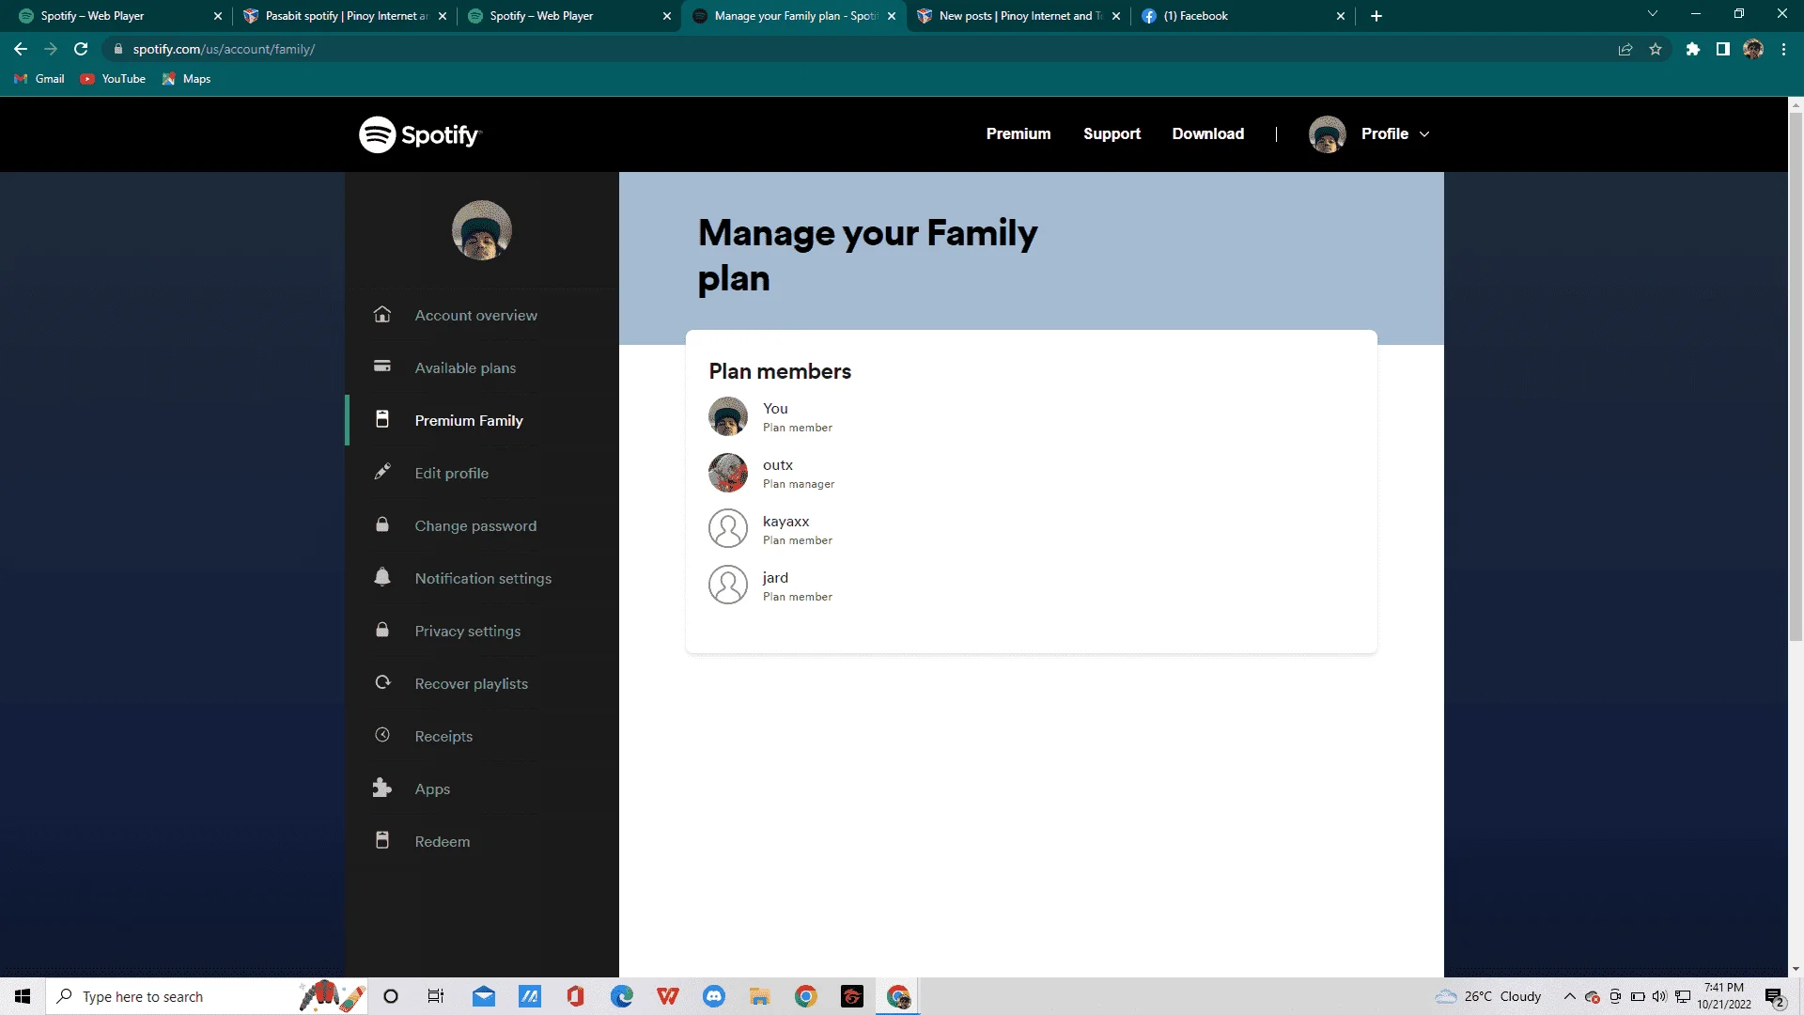Show hidden system tray icons
Viewport: 1804px width, 1015px height.
coord(1569,996)
